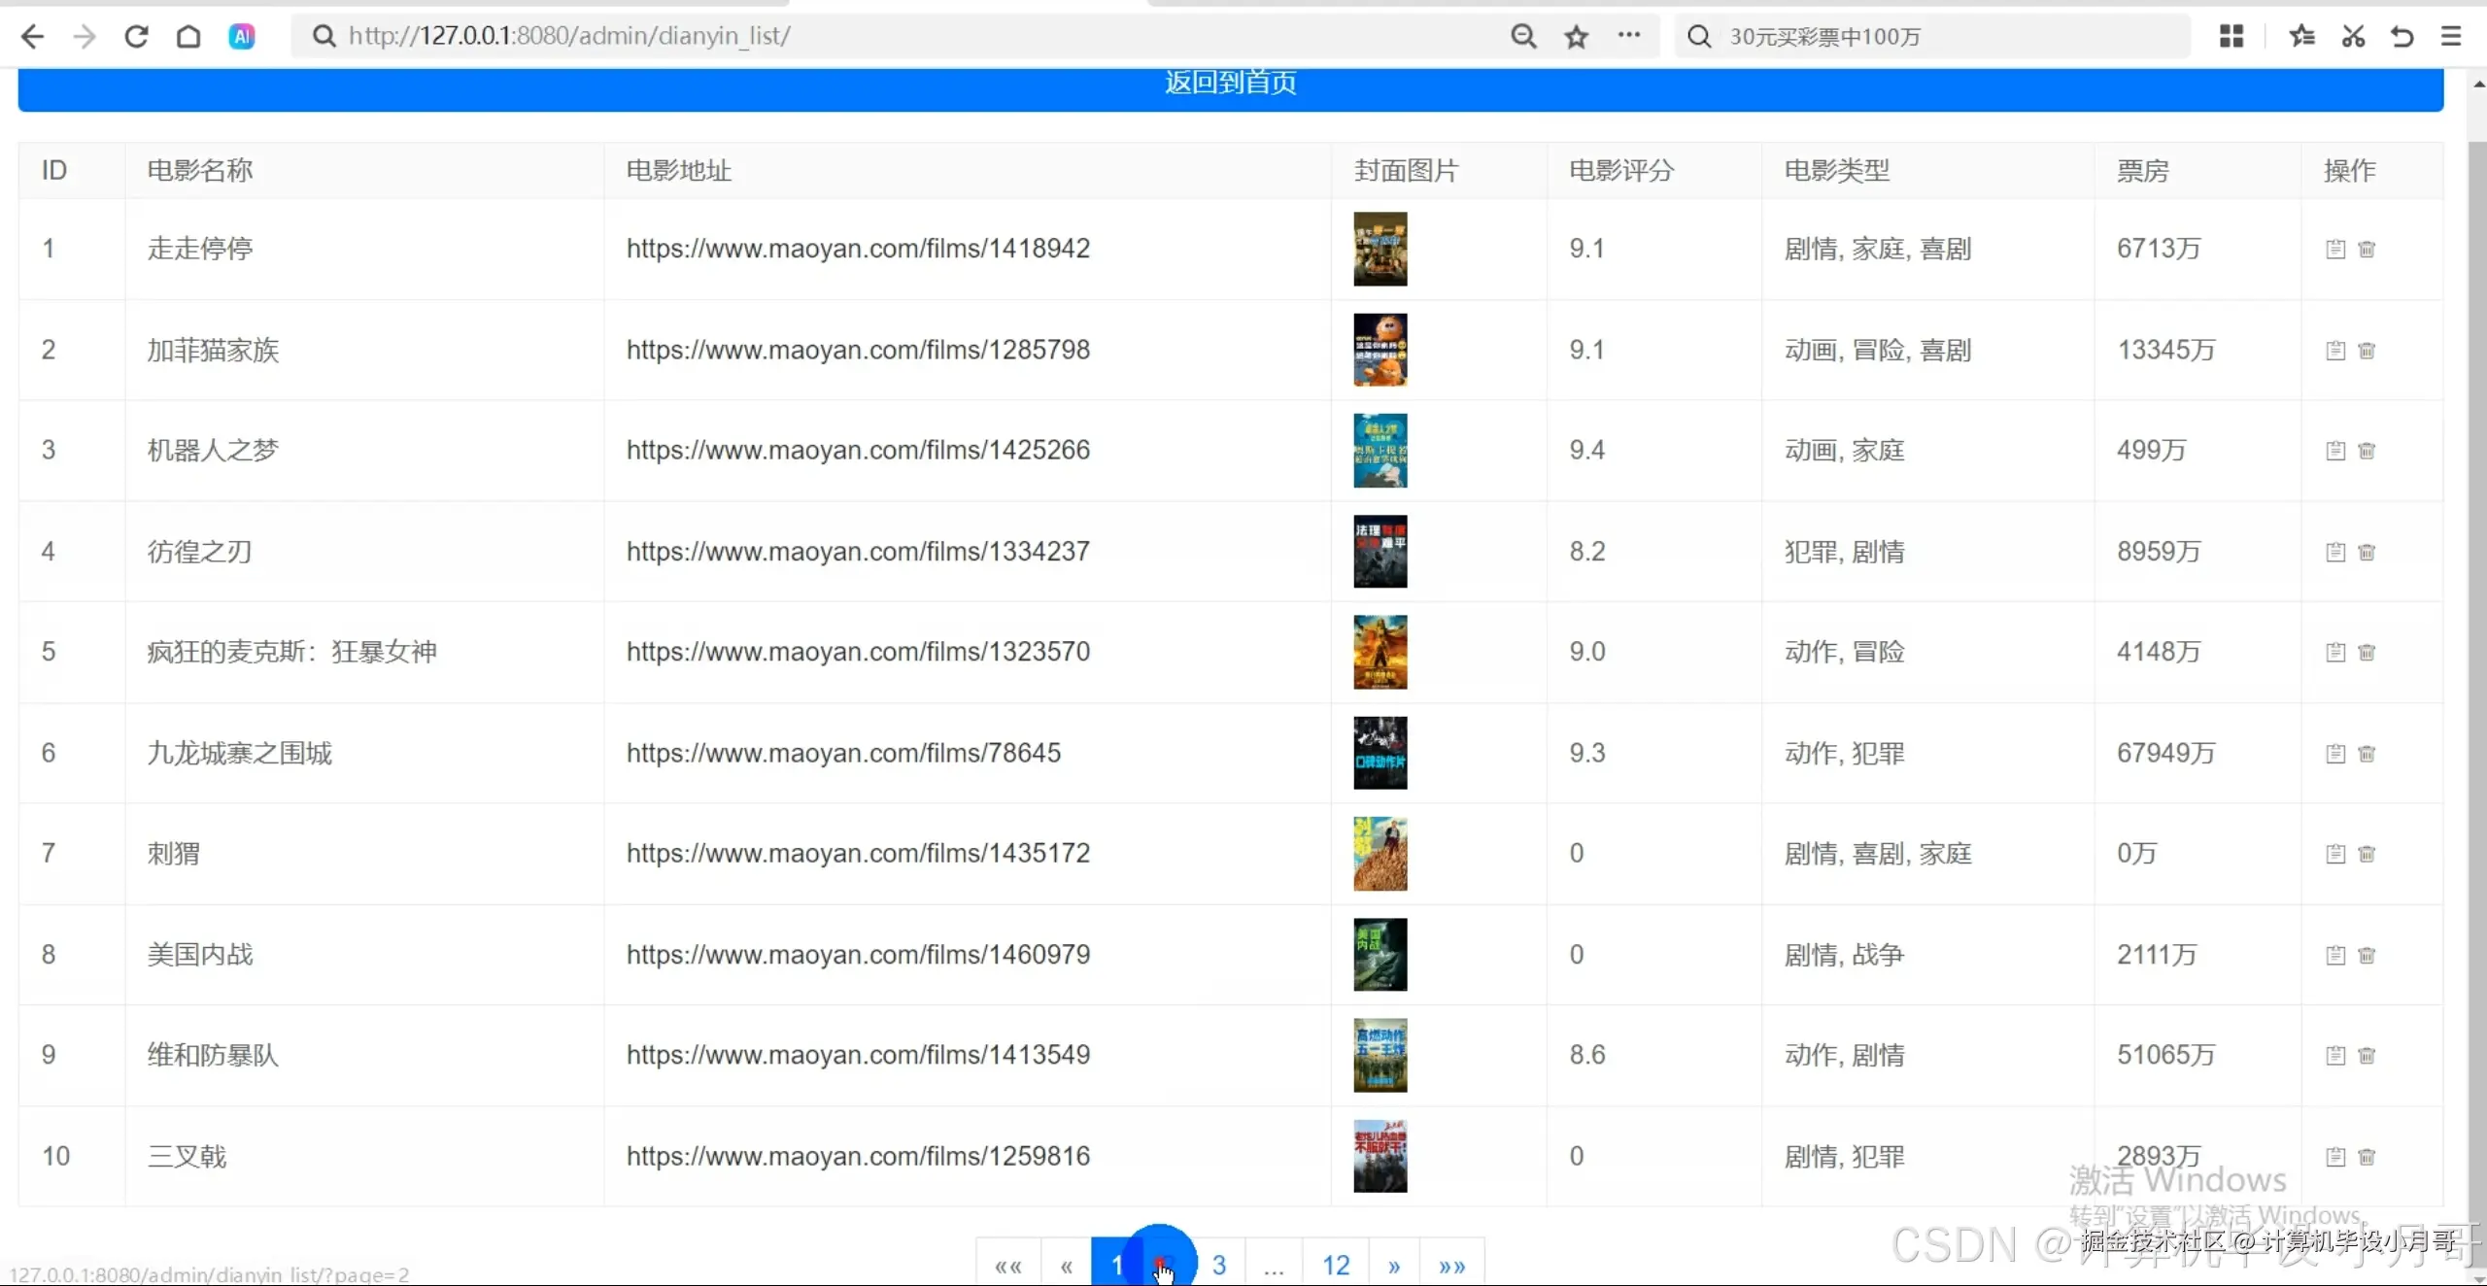Image resolution: width=2487 pixels, height=1286 pixels.
Task: Click the 机器人之梦 cover thumbnail
Action: 1380,451
